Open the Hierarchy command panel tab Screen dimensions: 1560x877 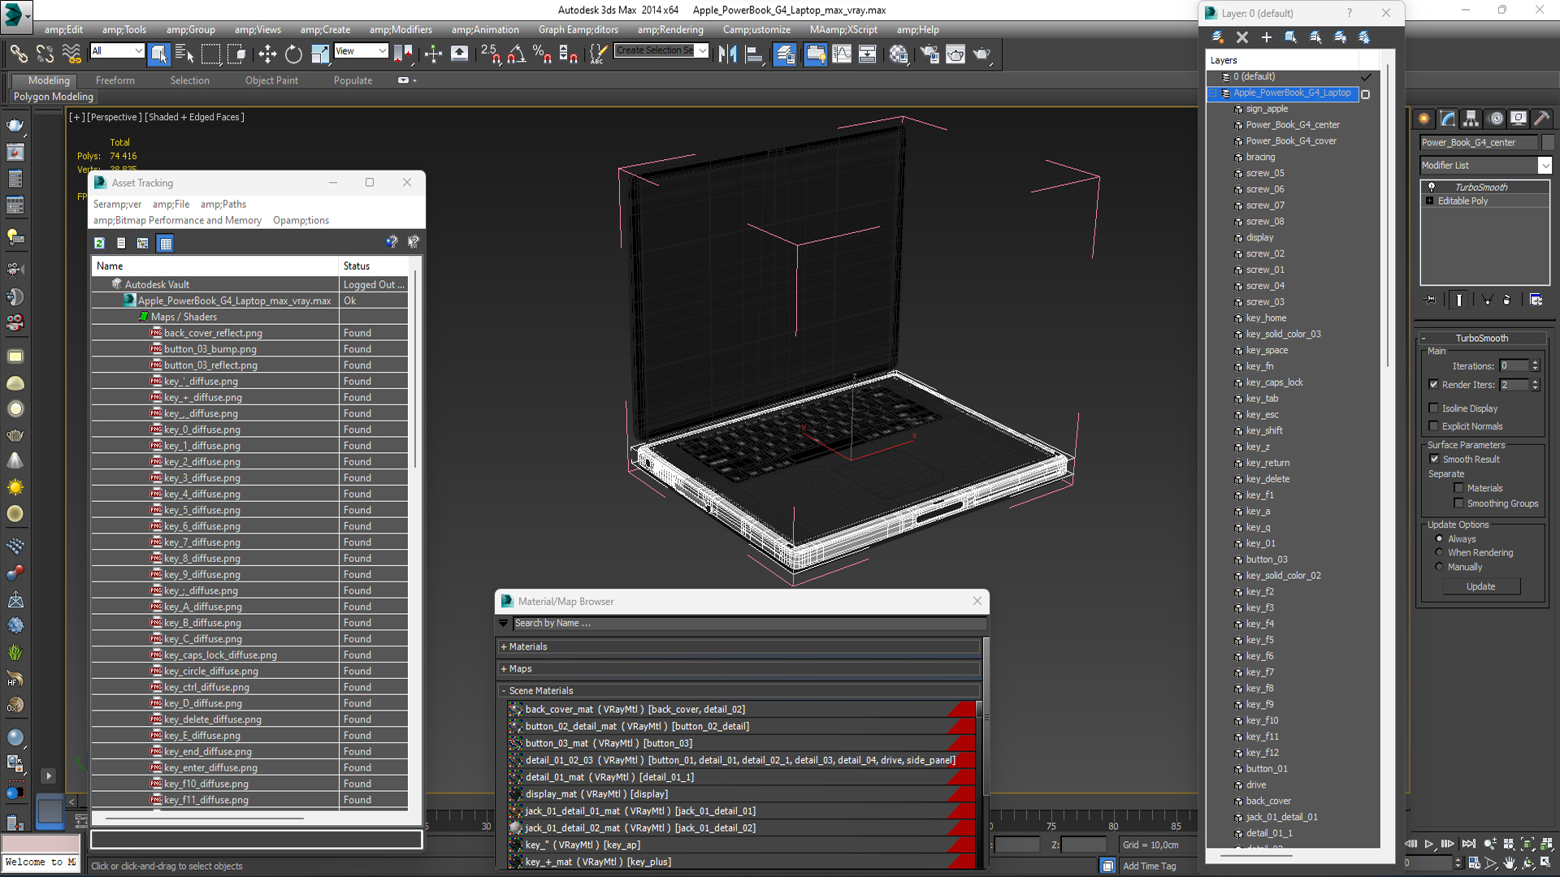point(1471,119)
